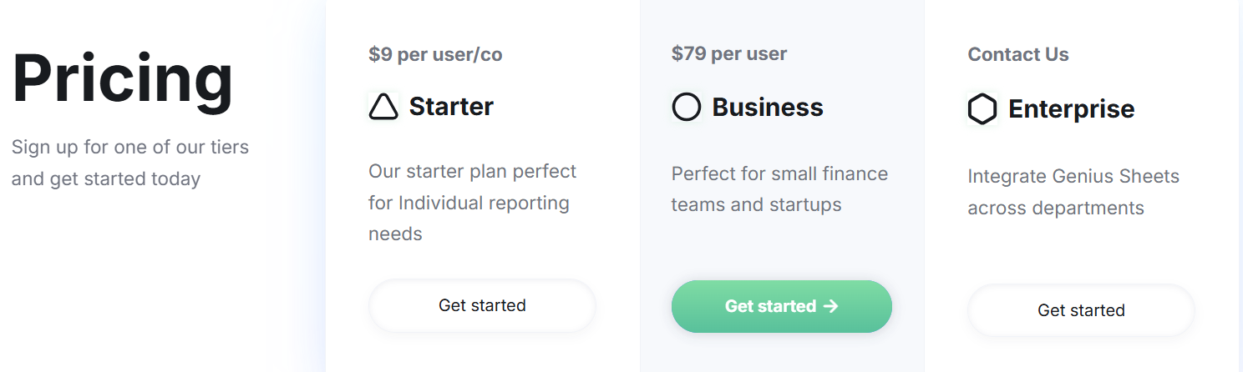
Task: Select the Starter plan heading
Action: click(451, 107)
